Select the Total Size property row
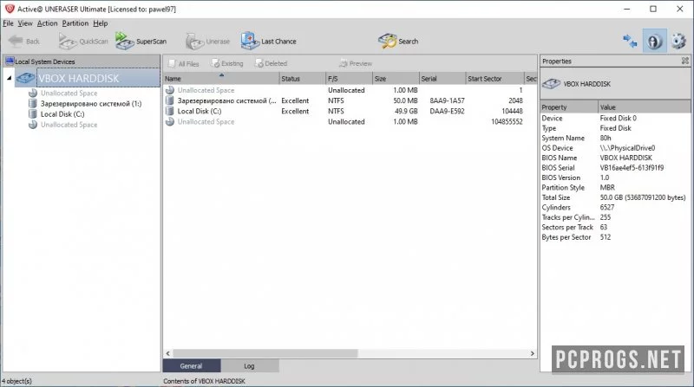 point(615,197)
